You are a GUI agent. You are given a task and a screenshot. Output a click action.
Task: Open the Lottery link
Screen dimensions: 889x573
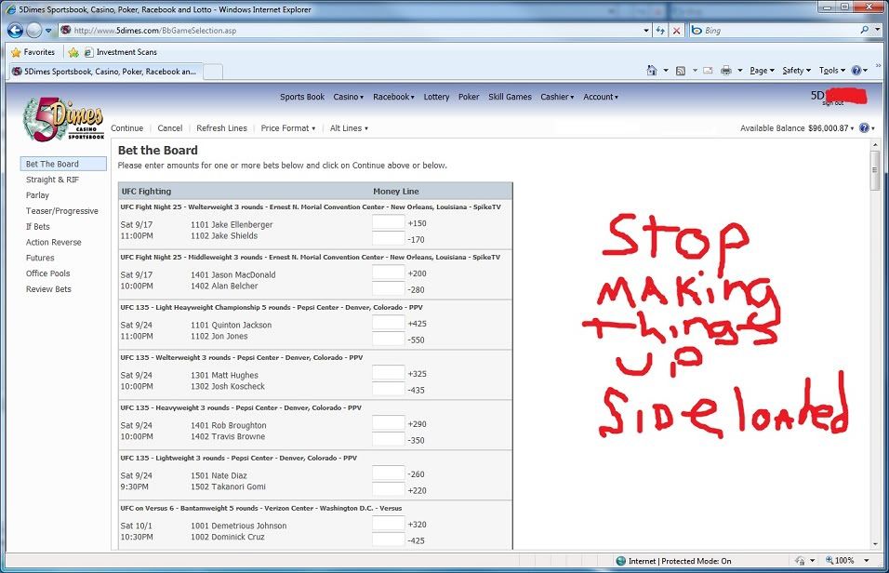click(436, 97)
